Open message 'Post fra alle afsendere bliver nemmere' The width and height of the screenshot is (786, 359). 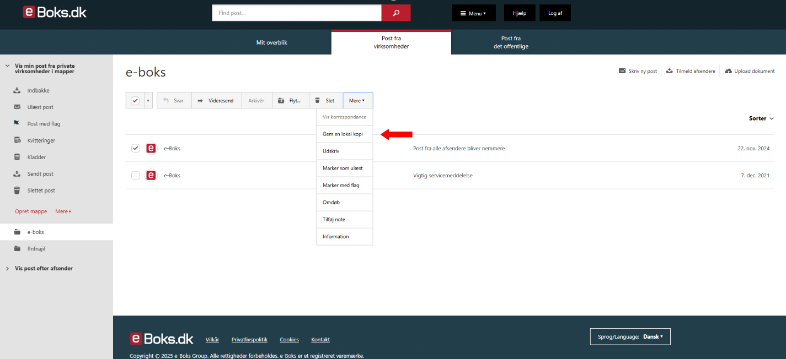(x=459, y=149)
